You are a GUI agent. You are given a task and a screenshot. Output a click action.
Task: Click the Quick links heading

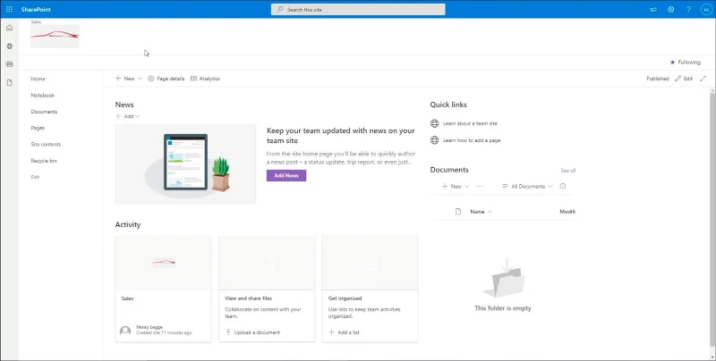pos(448,105)
